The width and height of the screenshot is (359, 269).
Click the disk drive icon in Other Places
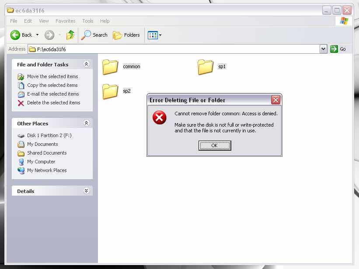click(x=21, y=136)
